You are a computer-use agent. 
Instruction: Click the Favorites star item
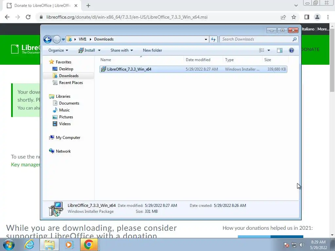[60, 62]
